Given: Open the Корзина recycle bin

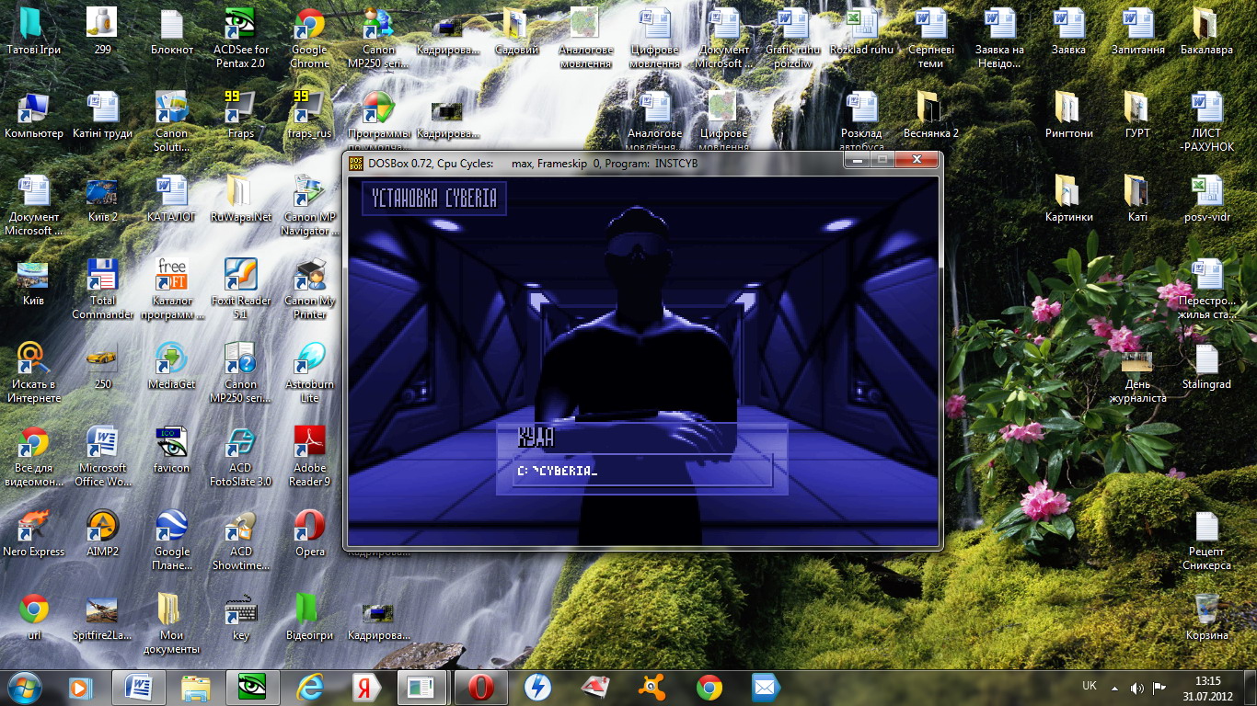Looking at the screenshot, I should (1206, 617).
